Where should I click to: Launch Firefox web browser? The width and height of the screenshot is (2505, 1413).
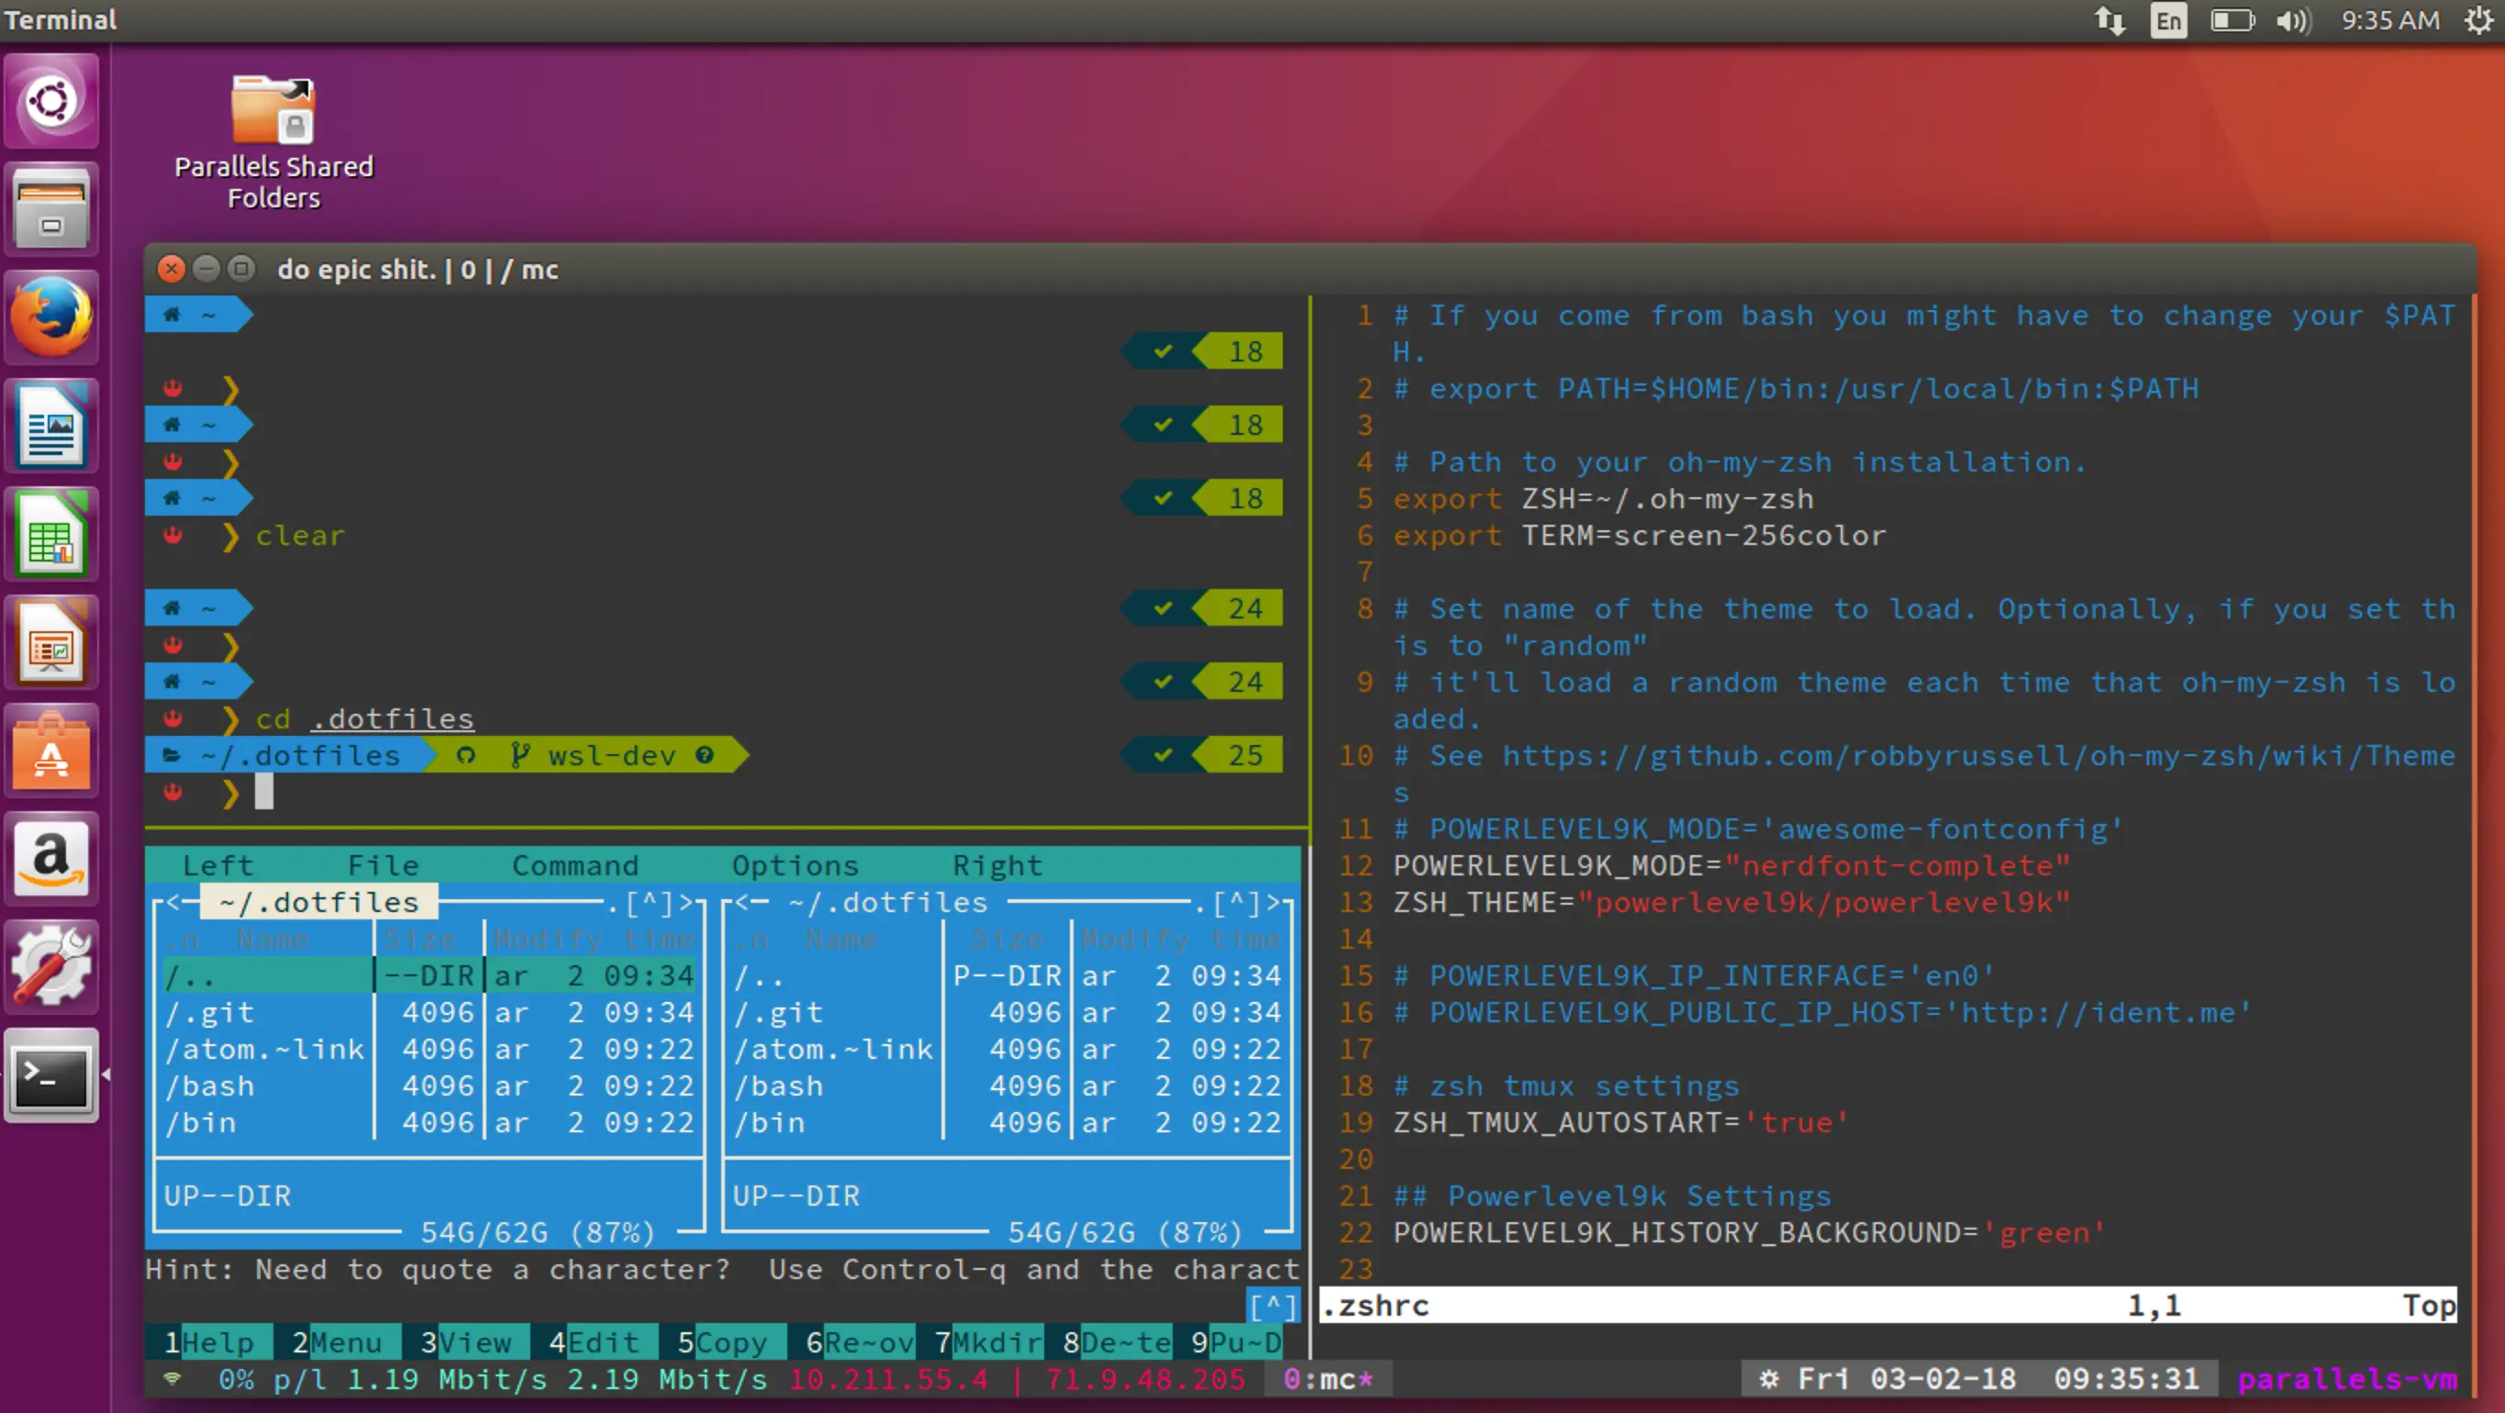(x=51, y=317)
